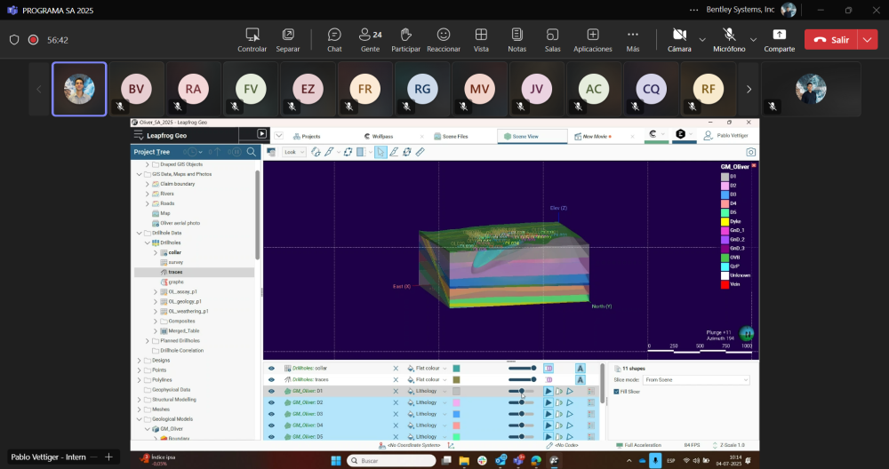Click the red Salir button

[x=832, y=40]
